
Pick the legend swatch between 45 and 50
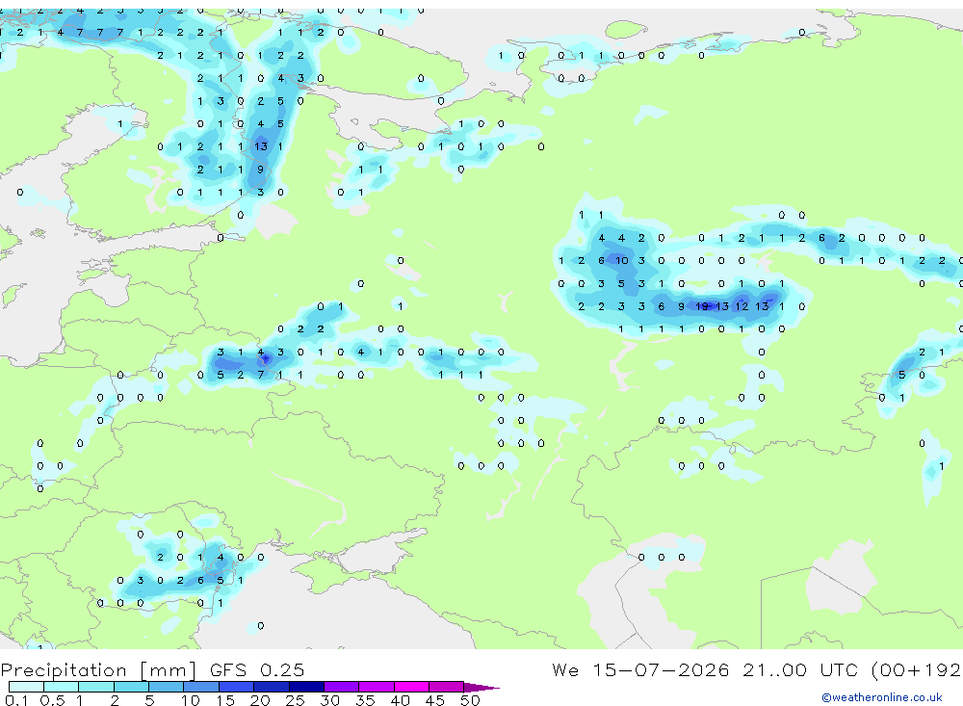point(446,687)
